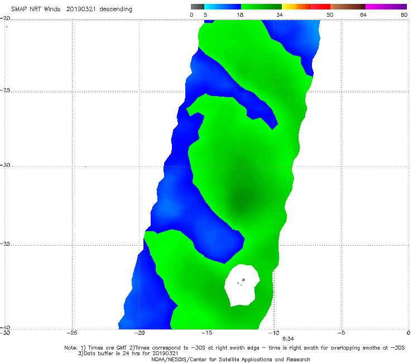Click the color bar label '80'
Image resolution: width=413 pixels, height=363 pixels.
tap(404, 15)
